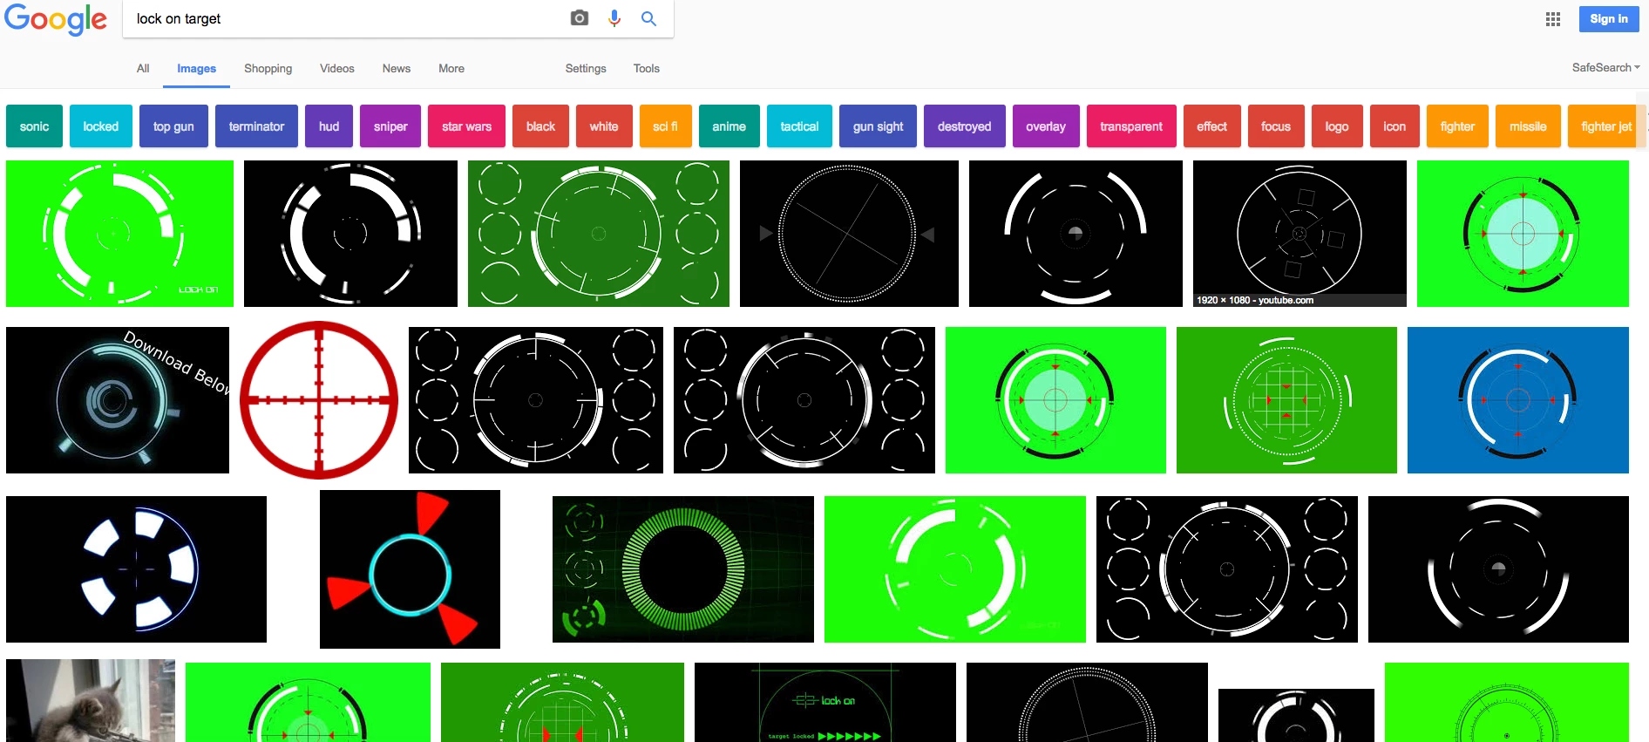Click the 'destroyed' filter chip
The width and height of the screenshot is (1649, 742).
(x=965, y=126)
